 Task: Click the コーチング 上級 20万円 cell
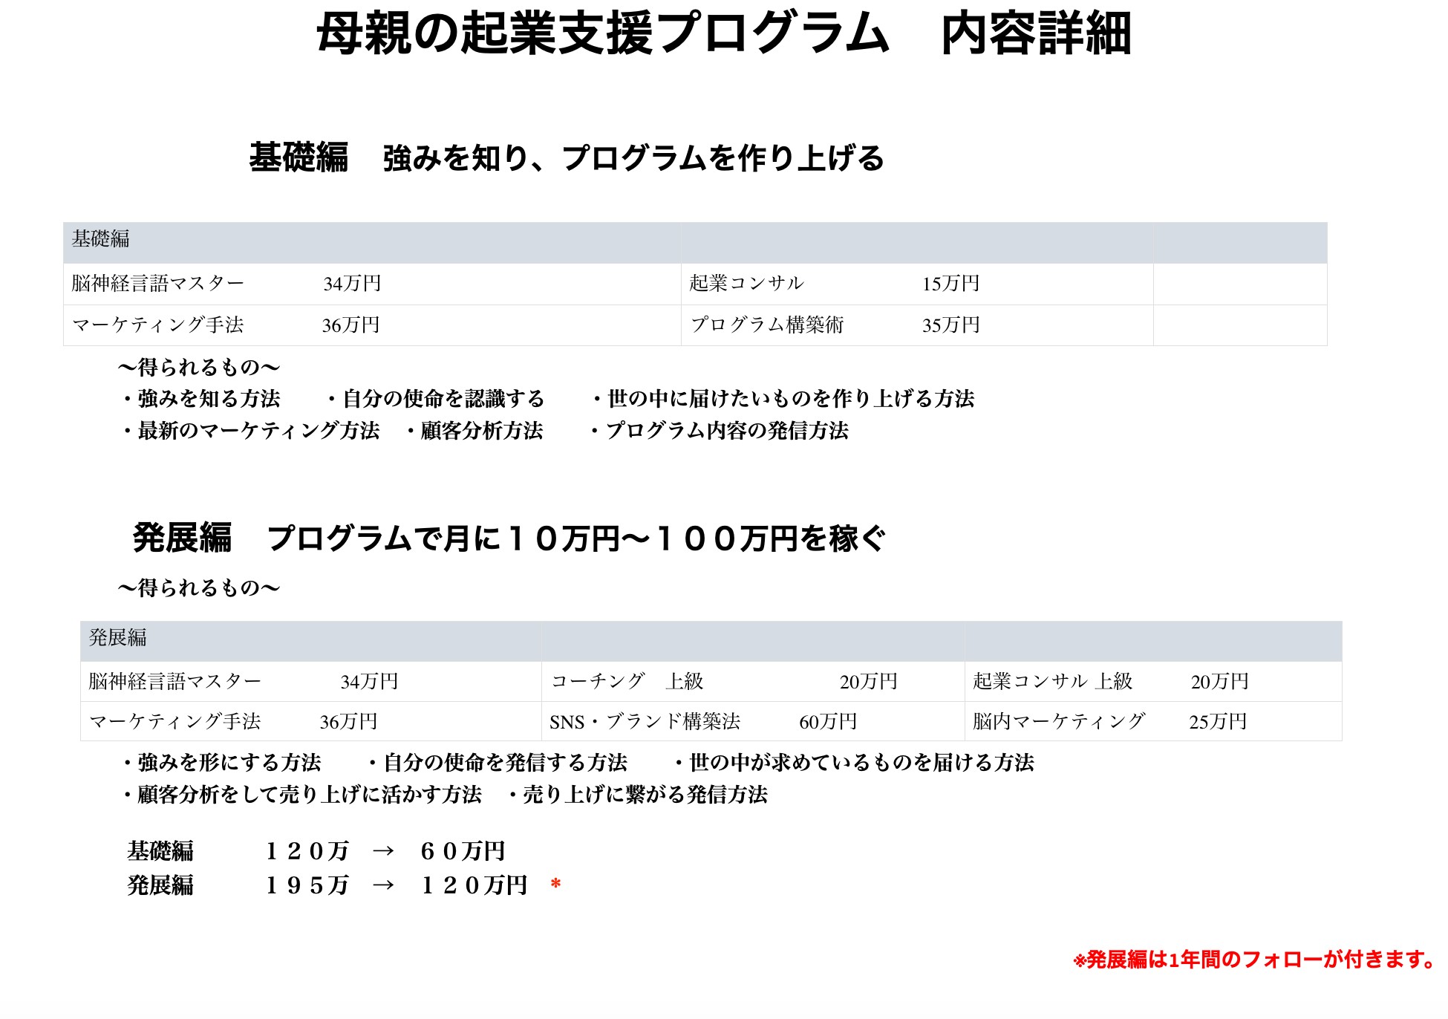[x=753, y=682]
